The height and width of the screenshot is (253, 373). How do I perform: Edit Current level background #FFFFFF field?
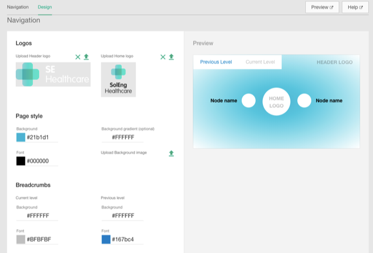[x=38, y=215]
